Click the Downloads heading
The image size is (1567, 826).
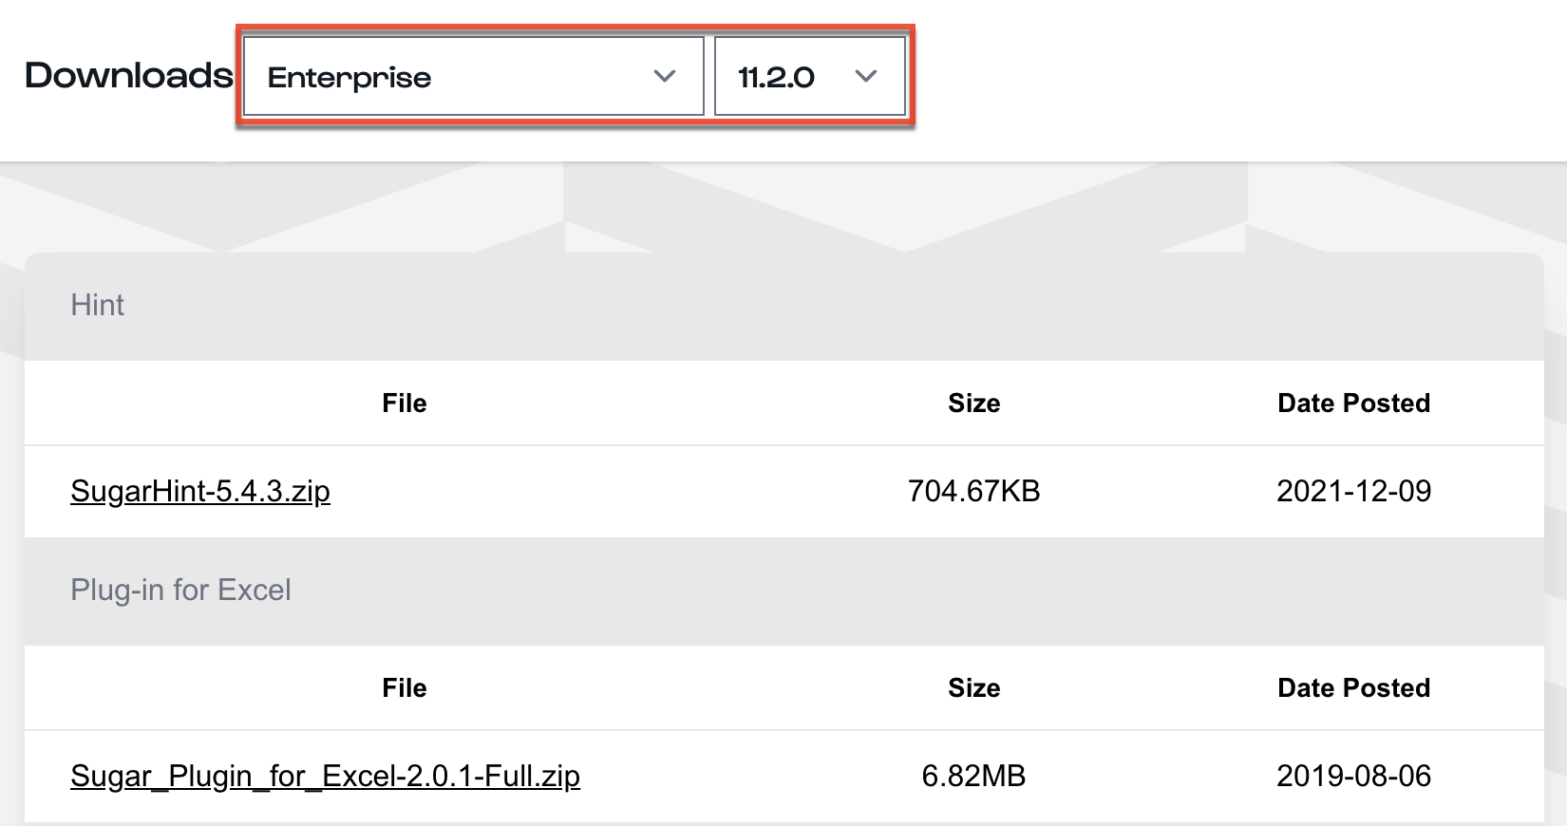pos(128,75)
